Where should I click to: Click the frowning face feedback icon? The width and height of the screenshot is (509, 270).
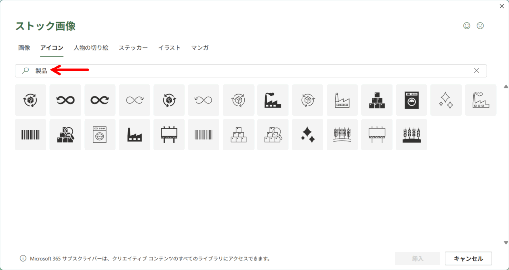tap(480, 26)
